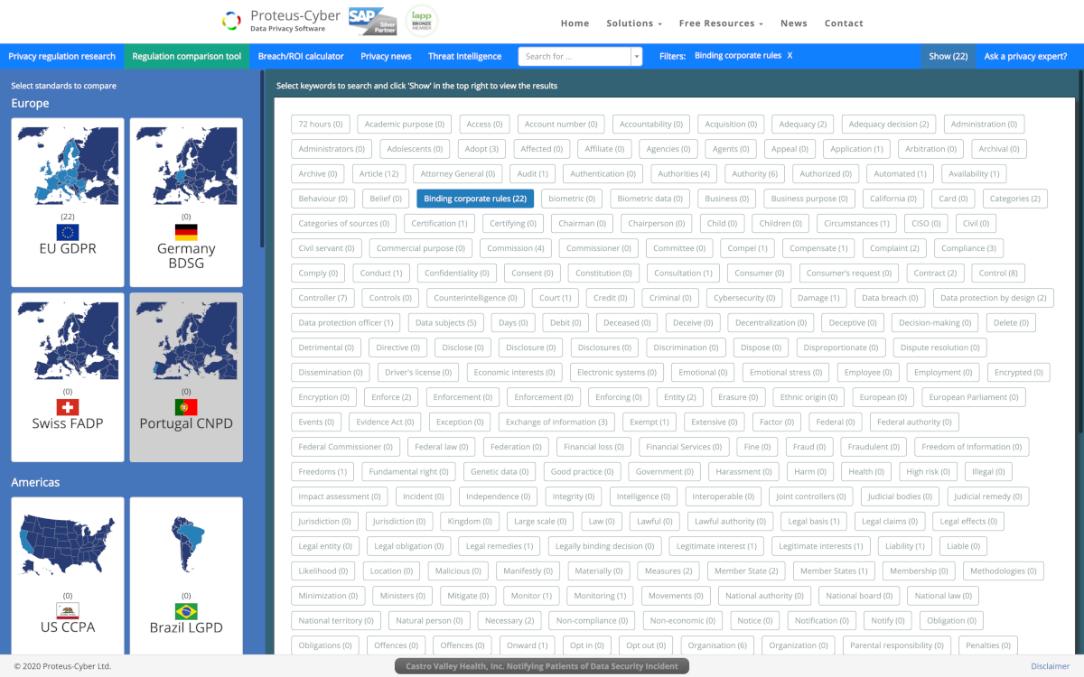Viewport: 1084px width, 677px height.
Task: Select the Brazil LGPD map card
Action: tap(186, 578)
